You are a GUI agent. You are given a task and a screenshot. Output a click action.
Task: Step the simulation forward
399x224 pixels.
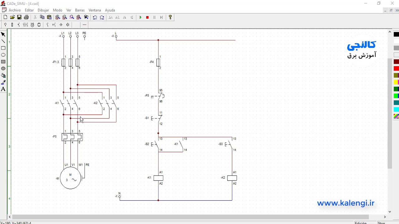click(161, 17)
